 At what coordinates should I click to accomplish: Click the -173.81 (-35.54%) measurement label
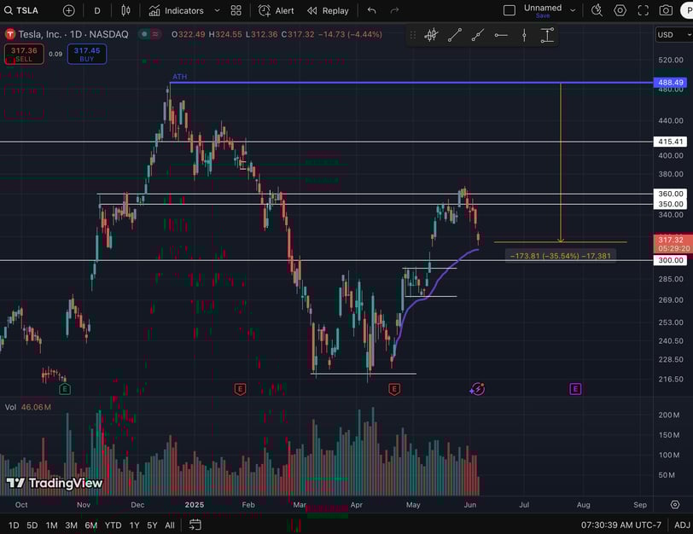click(x=561, y=256)
